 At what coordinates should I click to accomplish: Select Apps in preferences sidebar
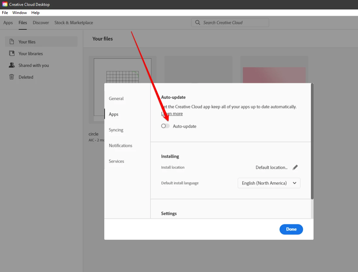click(113, 114)
